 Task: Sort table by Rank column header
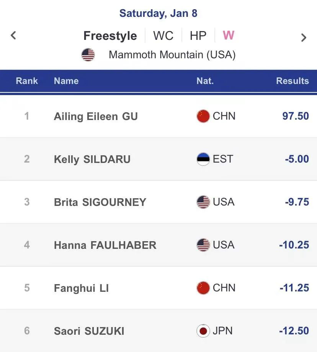tap(27, 81)
